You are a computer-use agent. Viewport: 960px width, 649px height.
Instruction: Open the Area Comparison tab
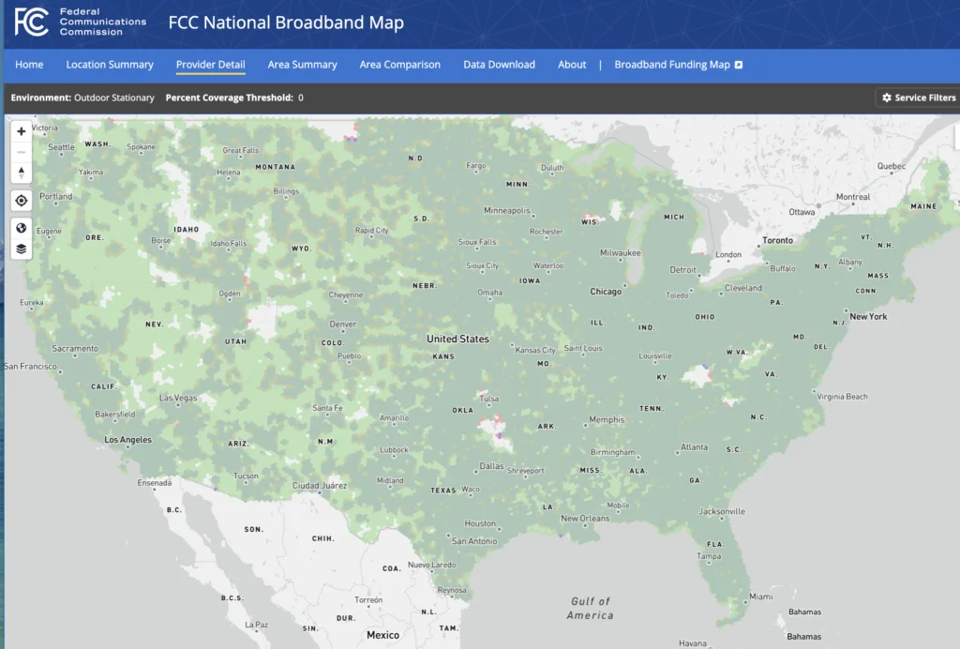coord(399,65)
